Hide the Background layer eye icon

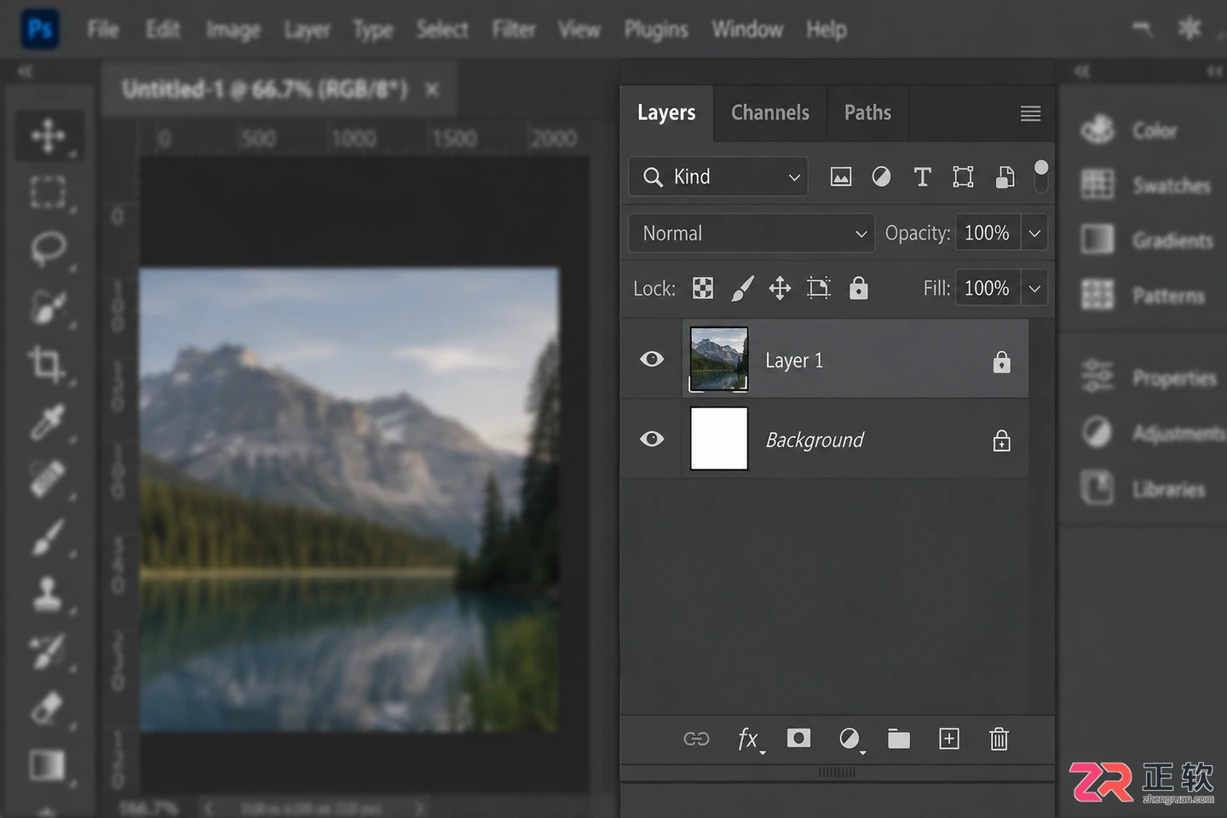pyautogui.click(x=652, y=439)
